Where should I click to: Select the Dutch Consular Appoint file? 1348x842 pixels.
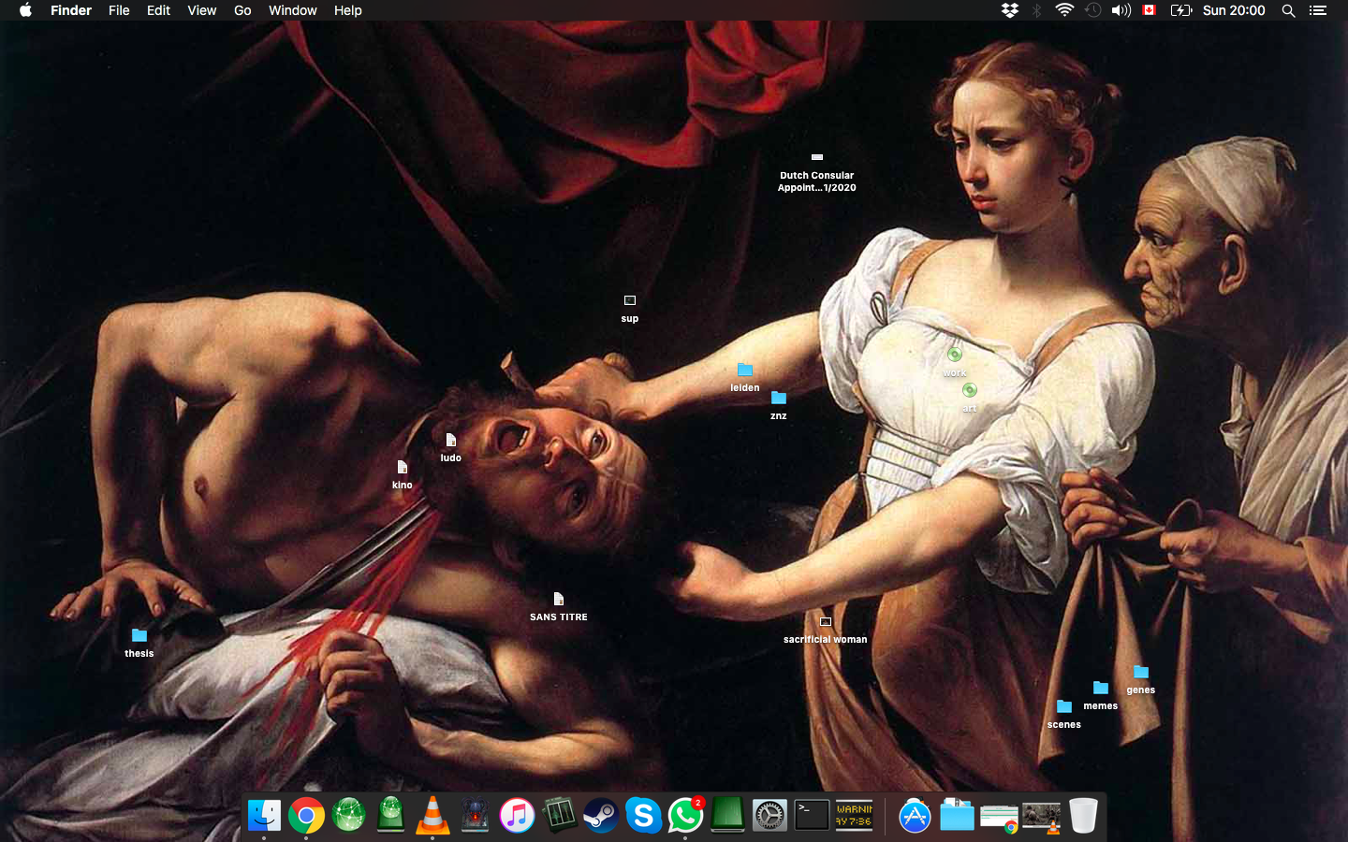click(816, 171)
